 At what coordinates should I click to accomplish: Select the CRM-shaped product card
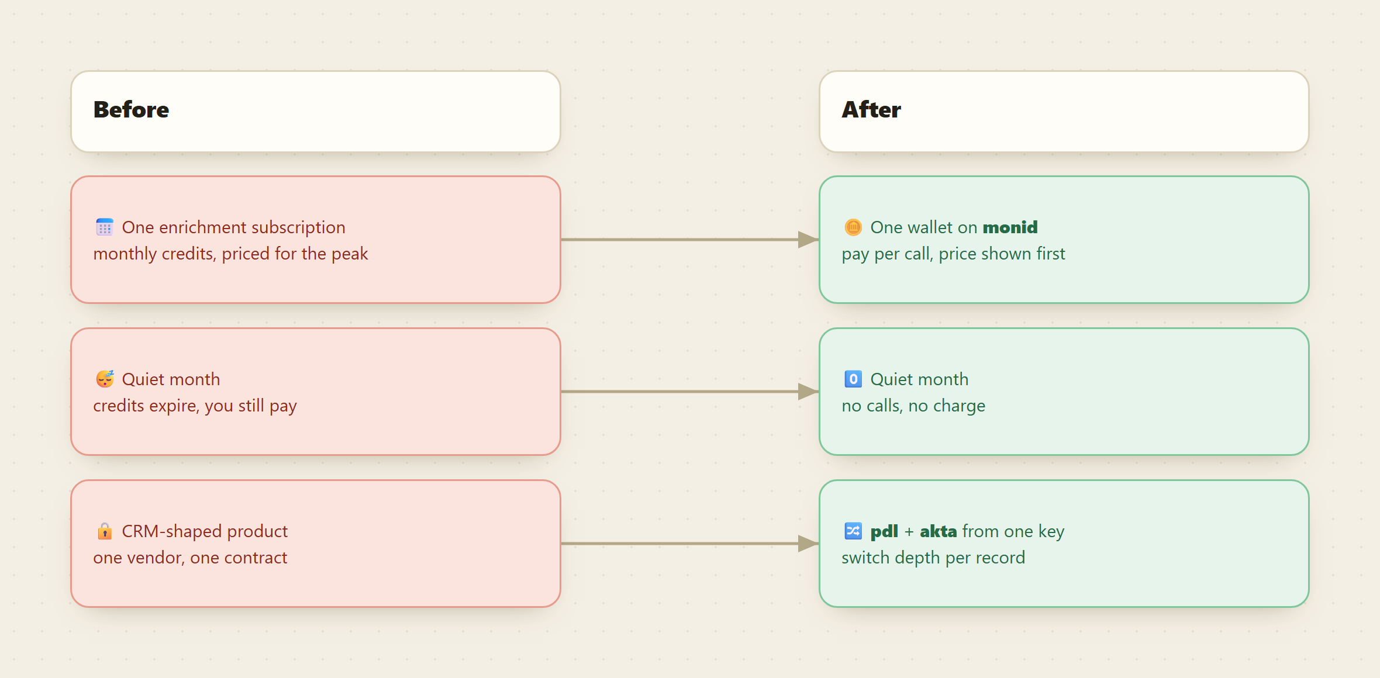(316, 544)
